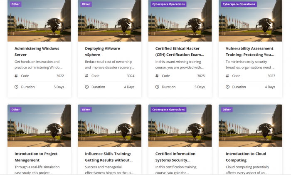Open the Influence Skills Training course title
Image resolution: width=291 pixels, height=175 pixels.
pos(109,157)
